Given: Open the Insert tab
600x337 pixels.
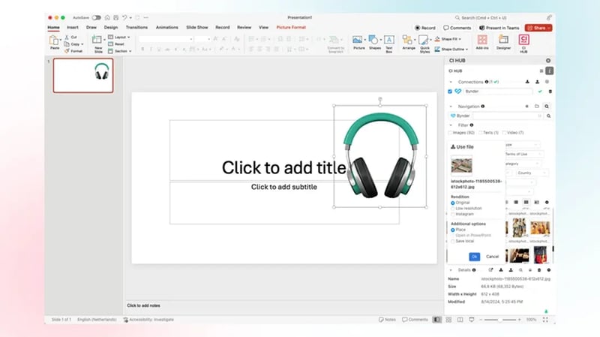Looking at the screenshot, I should [x=73, y=28].
